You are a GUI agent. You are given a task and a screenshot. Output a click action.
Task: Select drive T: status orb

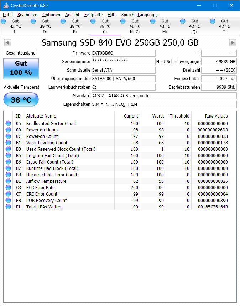[x=213, y=21]
